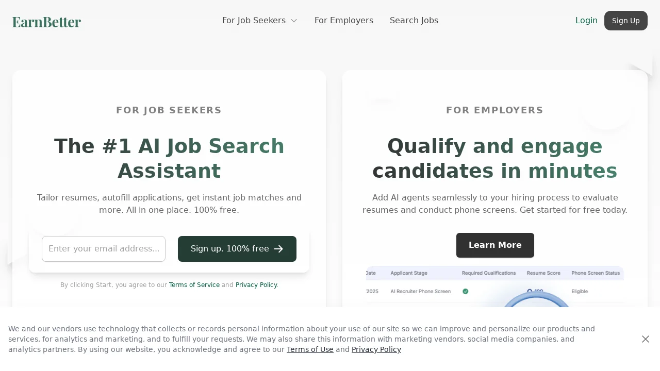Click the email address input field
This screenshot has height=371, width=660.
pyautogui.click(x=103, y=249)
